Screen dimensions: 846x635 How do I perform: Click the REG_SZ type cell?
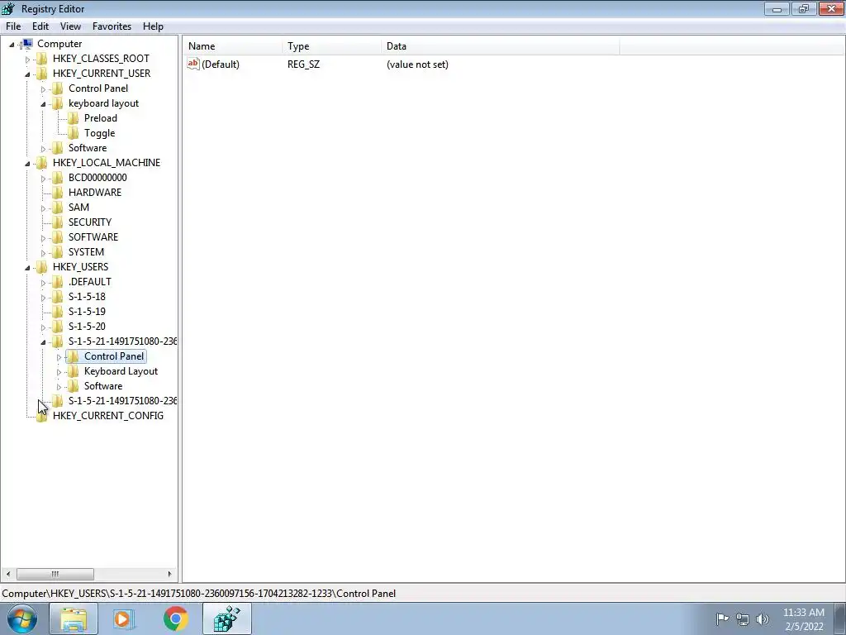coord(304,64)
